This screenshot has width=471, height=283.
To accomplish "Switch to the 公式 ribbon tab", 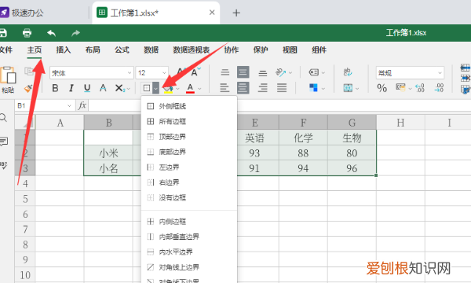I will click(122, 50).
